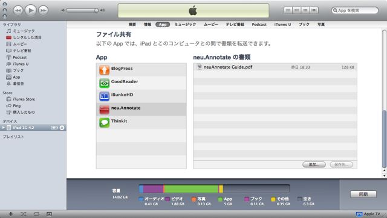Switch to album list view mode
387x218 pixels.
pos(297,10)
